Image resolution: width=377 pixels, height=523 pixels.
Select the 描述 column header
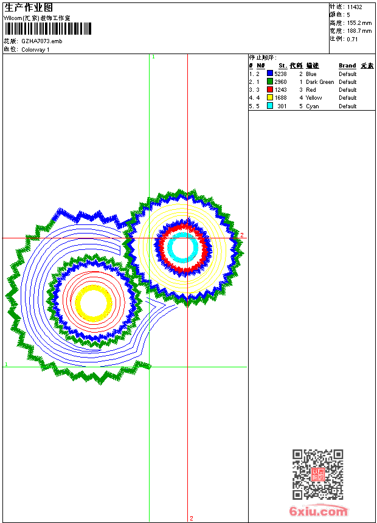click(x=312, y=66)
